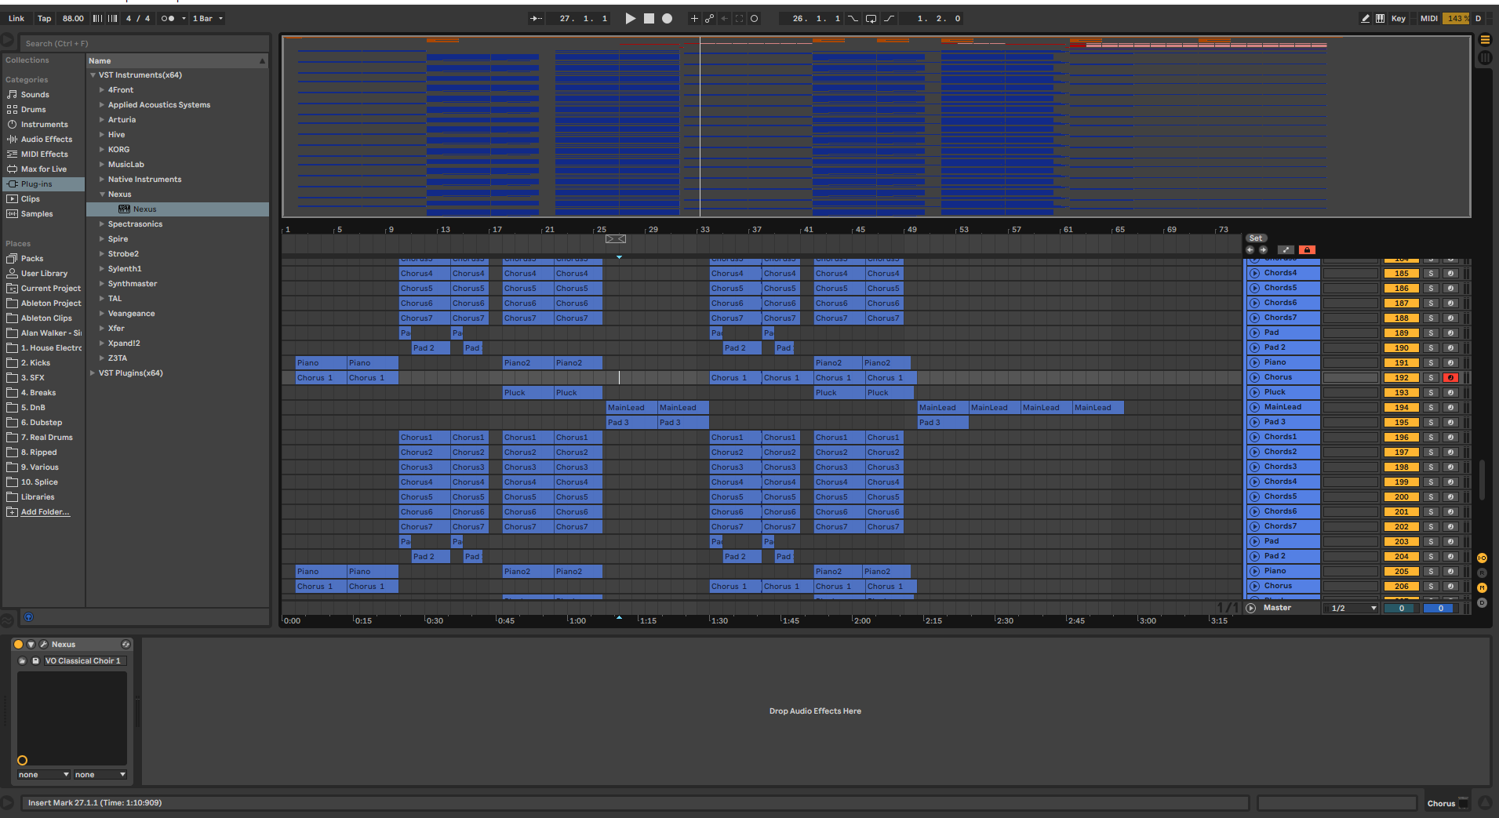Image resolution: width=1499 pixels, height=818 pixels.
Task: Click the Chords4 track 185 launch icon
Action: 1254,273
